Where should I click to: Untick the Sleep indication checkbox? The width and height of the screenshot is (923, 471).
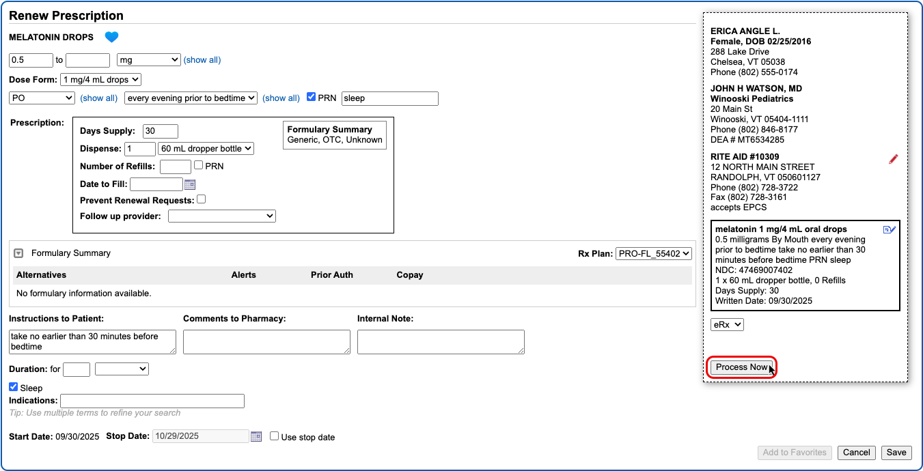[x=14, y=387]
